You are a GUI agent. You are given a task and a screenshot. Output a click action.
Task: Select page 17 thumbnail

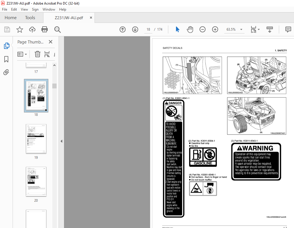pyautogui.click(x=36, y=65)
